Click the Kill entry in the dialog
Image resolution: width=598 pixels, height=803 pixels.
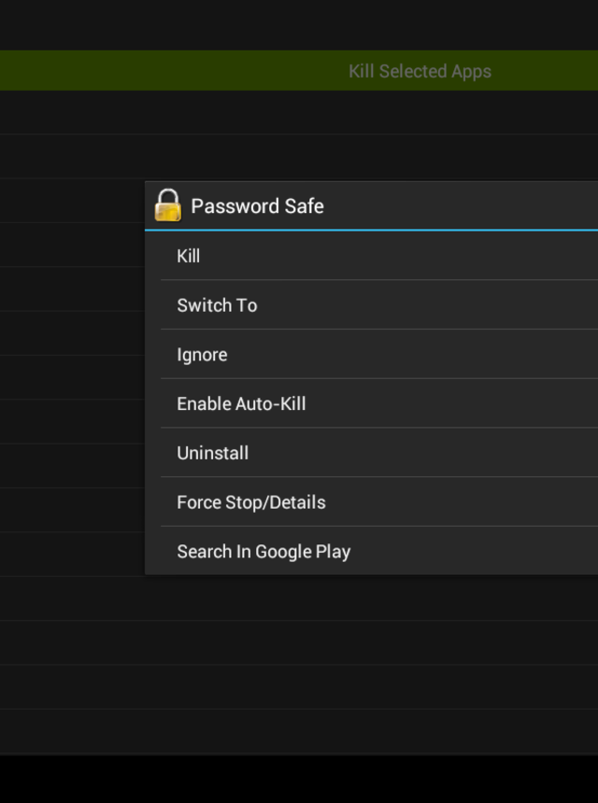click(189, 256)
